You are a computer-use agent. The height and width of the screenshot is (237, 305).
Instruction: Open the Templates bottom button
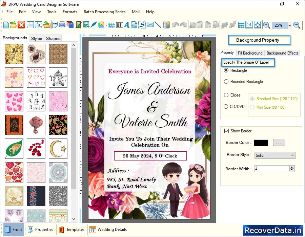pos(72,230)
